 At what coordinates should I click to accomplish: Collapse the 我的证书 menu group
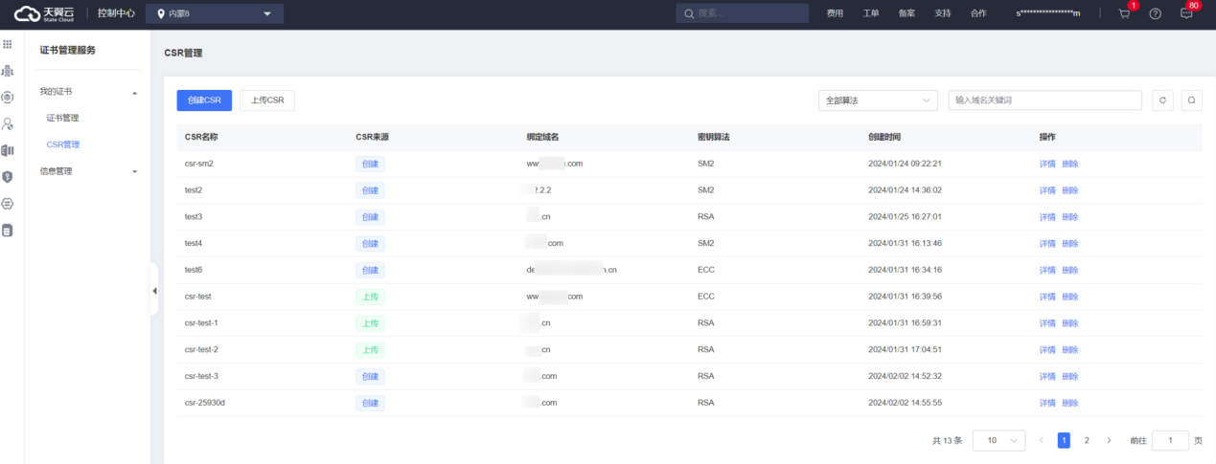[134, 92]
